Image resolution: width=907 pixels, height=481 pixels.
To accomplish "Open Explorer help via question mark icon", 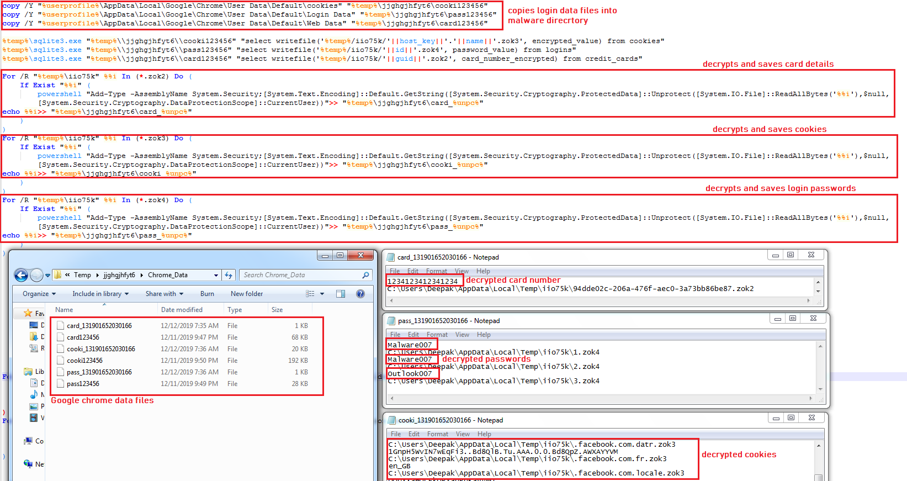I will click(x=360, y=294).
